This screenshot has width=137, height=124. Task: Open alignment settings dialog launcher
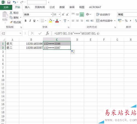tap(115, 27)
